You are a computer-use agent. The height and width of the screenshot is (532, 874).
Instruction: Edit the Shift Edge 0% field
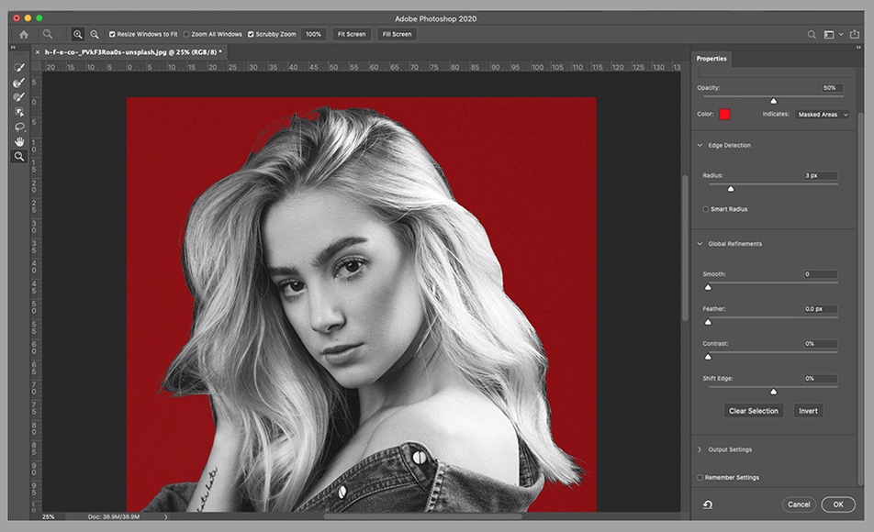[x=821, y=378]
